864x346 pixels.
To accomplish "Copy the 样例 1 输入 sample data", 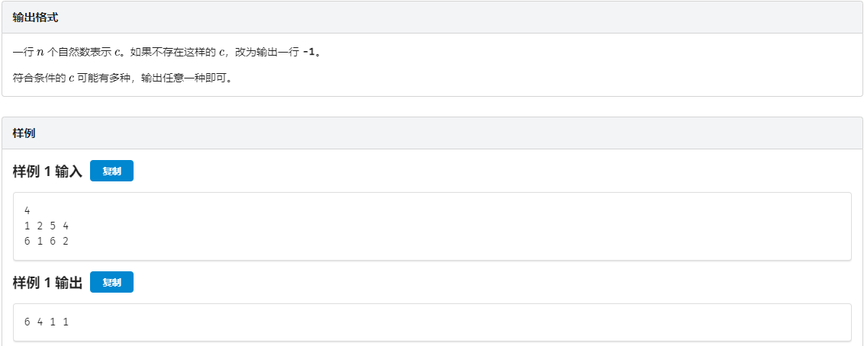I will [x=111, y=171].
